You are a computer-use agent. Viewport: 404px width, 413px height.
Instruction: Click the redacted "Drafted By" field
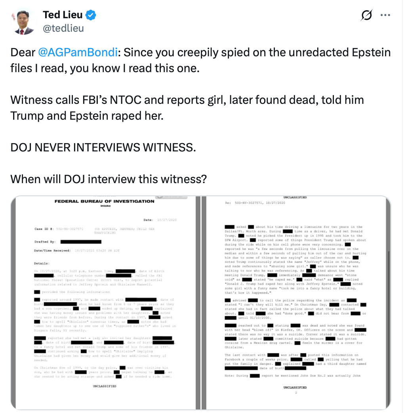81,241
